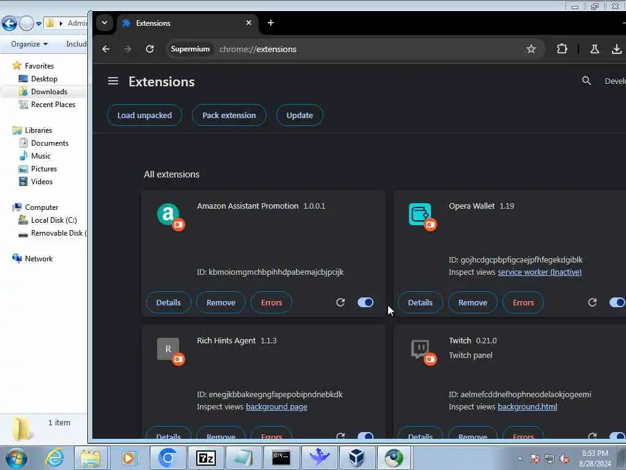Open Details for Amazon Assistant Promotion
This screenshot has width=626, height=470.
pos(169,302)
